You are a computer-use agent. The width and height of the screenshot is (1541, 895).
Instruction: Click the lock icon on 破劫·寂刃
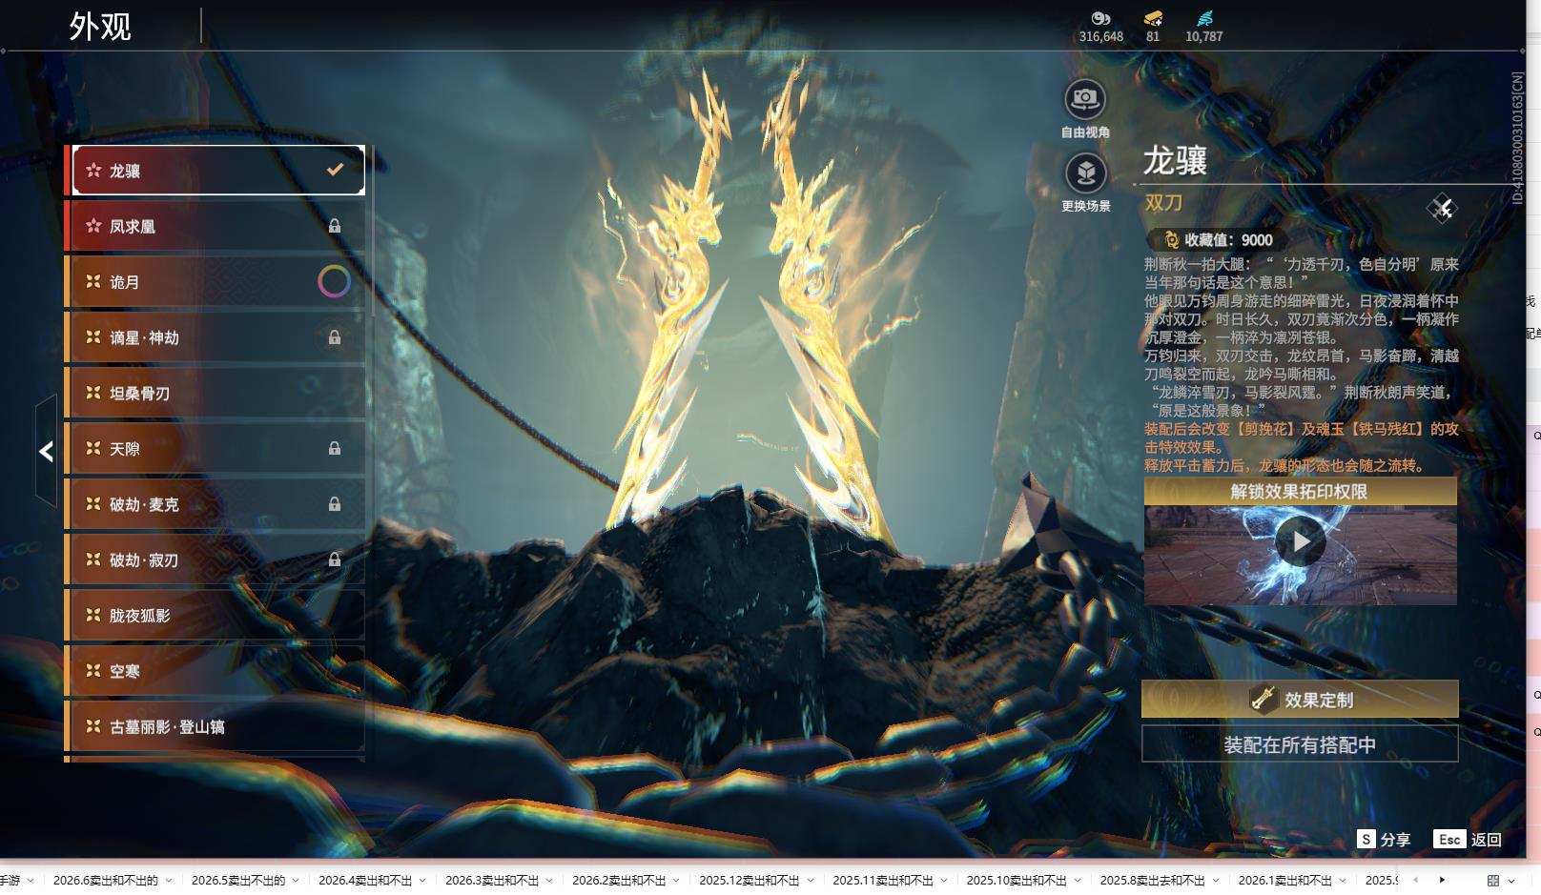(x=335, y=559)
